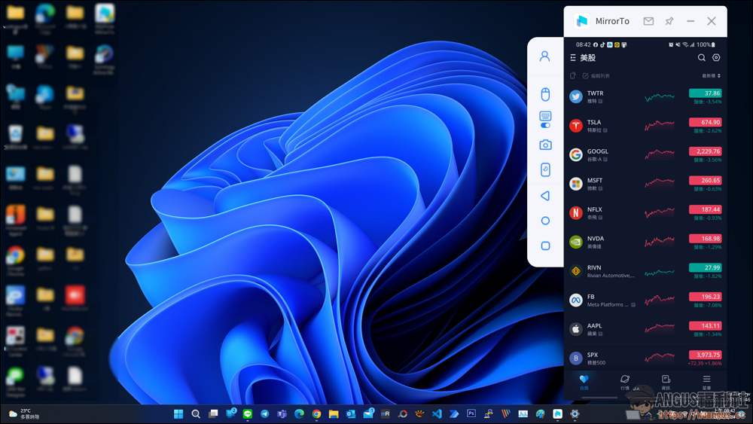Screen dimensions: 753x424
Task: Switch to the market quotes tab
Action: (624, 383)
